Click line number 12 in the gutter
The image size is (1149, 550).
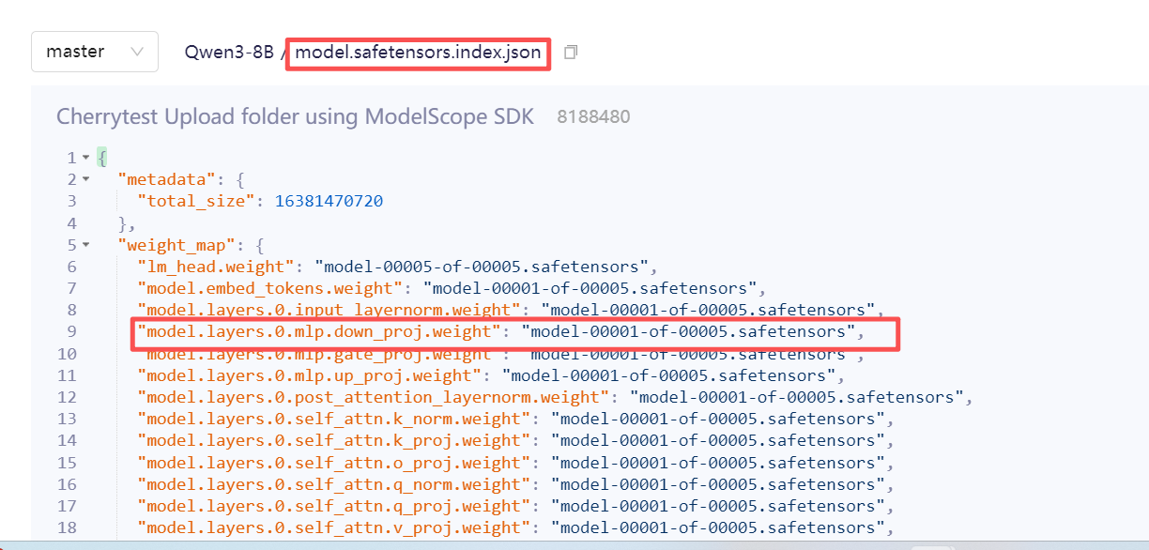[x=67, y=397]
